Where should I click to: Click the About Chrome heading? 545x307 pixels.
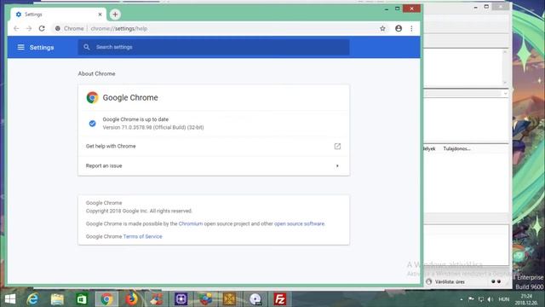click(x=96, y=73)
